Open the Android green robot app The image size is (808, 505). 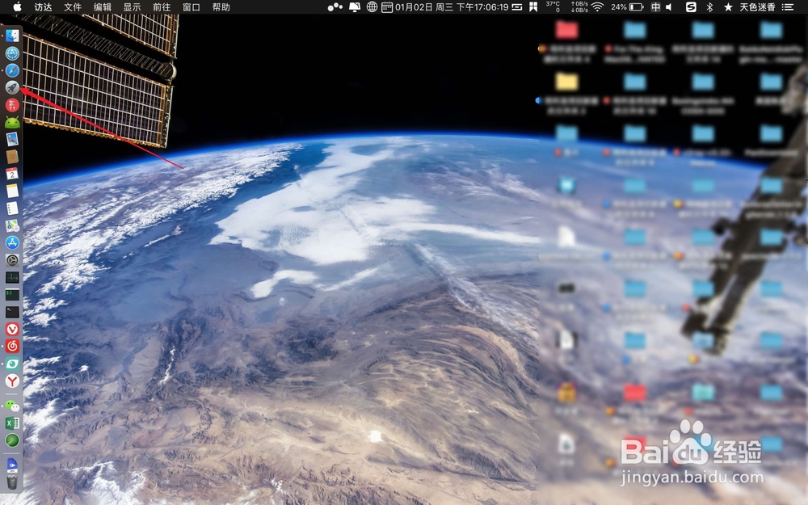click(x=12, y=122)
